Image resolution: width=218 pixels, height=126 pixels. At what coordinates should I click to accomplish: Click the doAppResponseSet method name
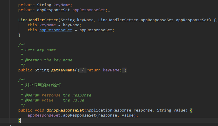coord(65,110)
